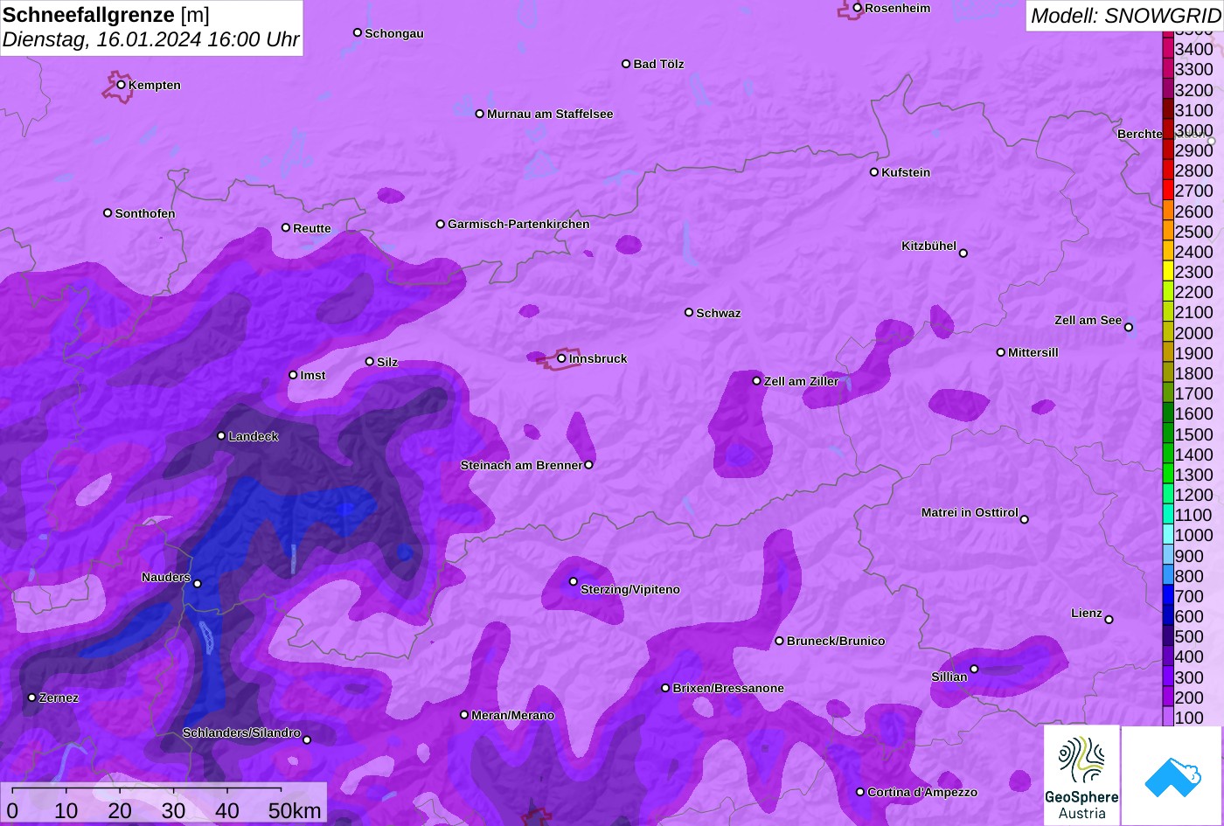The image size is (1224, 826).
Task: Click the '30' label on scale bar
Action: tap(173, 810)
